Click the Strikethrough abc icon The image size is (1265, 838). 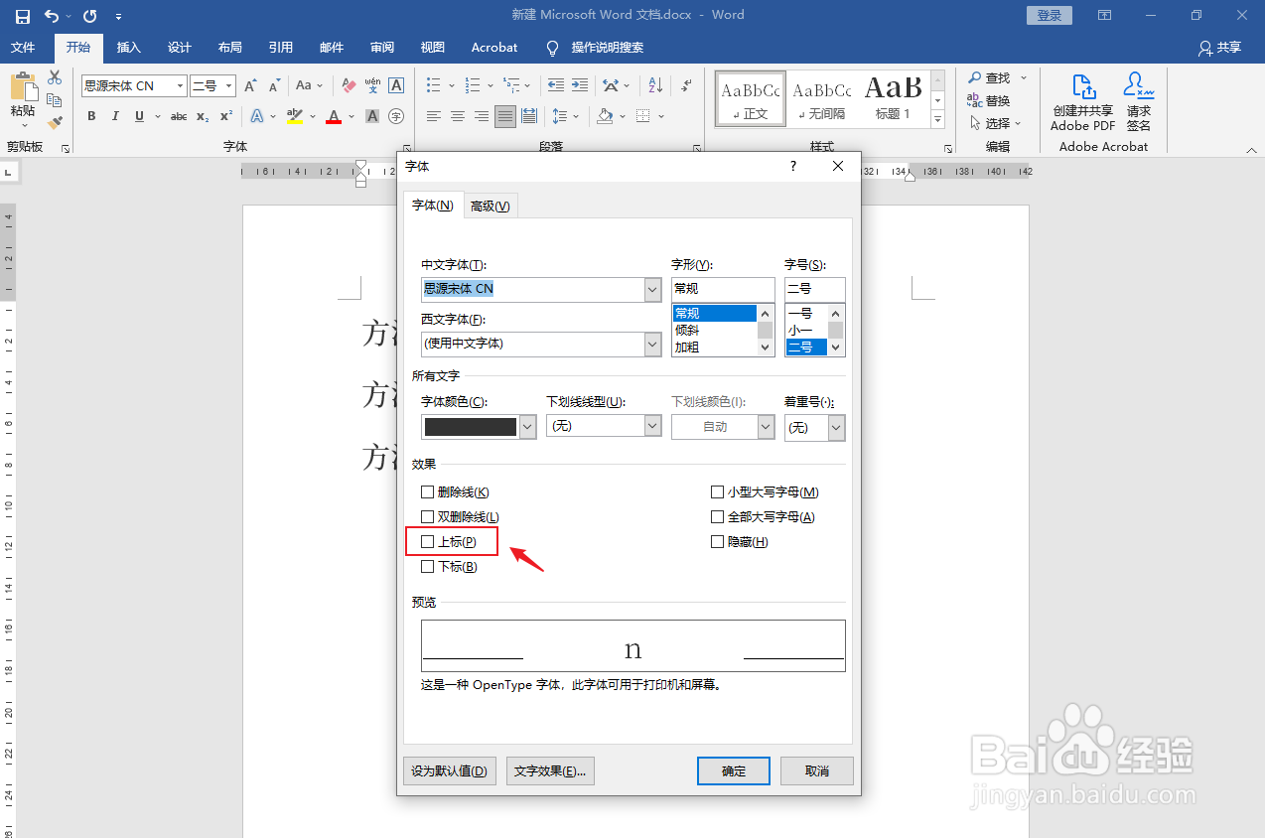pyautogui.click(x=179, y=116)
